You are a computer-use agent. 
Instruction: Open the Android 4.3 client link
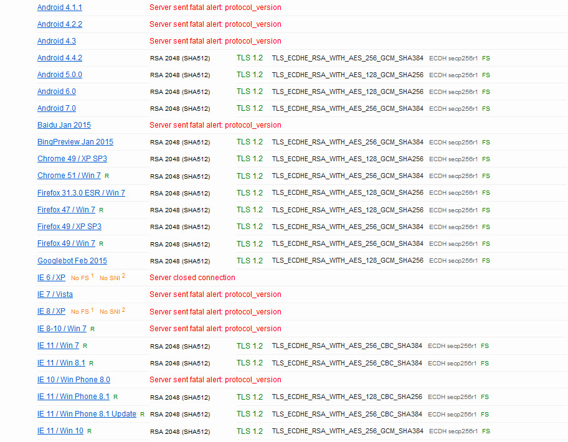click(57, 41)
